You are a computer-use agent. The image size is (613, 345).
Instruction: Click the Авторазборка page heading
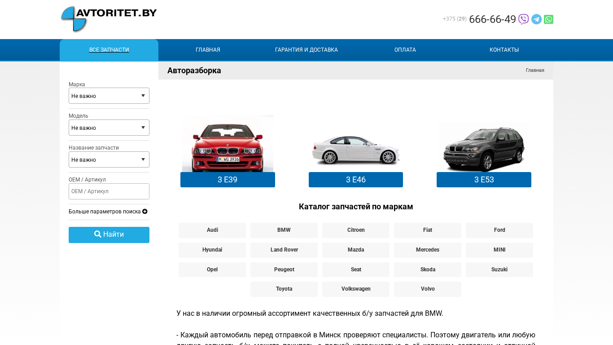(194, 71)
